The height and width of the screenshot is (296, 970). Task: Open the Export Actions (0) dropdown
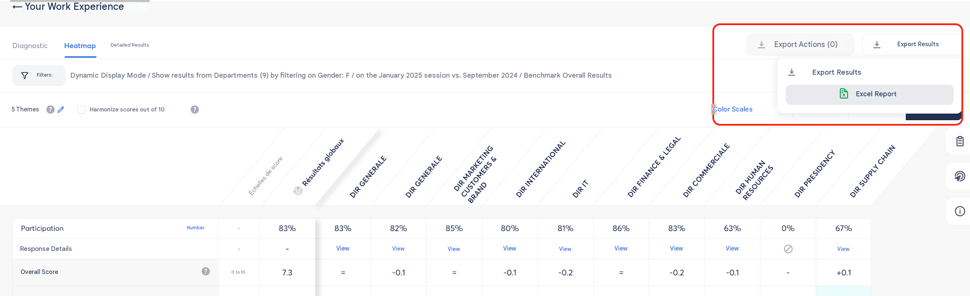pyautogui.click(x=800, y=44)
